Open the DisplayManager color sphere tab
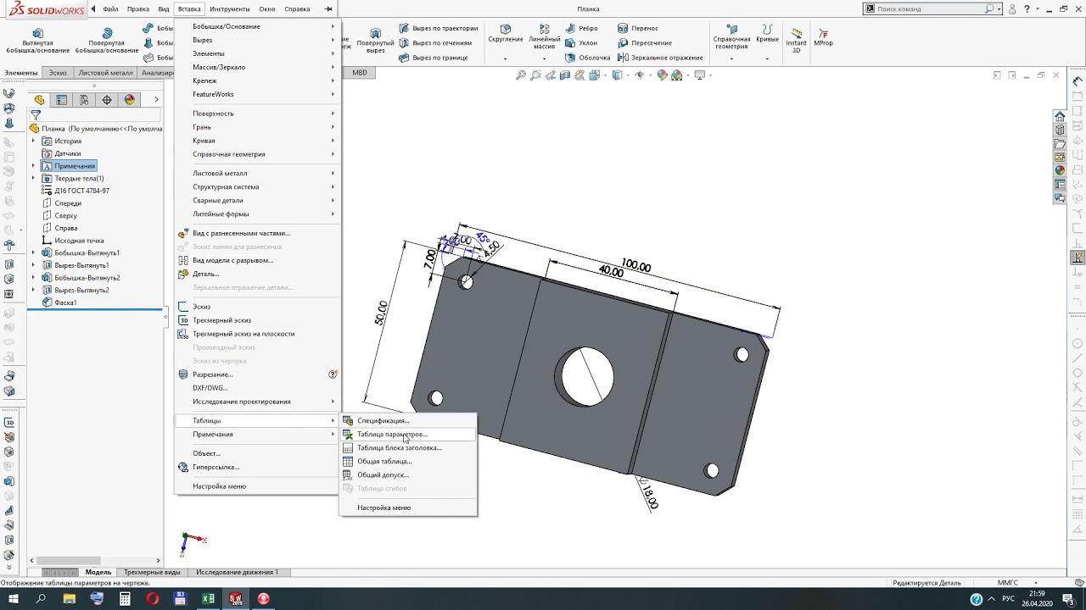1086x610 pixels. click(129, 100)
